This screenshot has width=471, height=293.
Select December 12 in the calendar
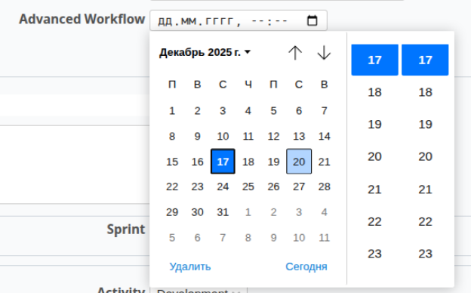point(273,136)
